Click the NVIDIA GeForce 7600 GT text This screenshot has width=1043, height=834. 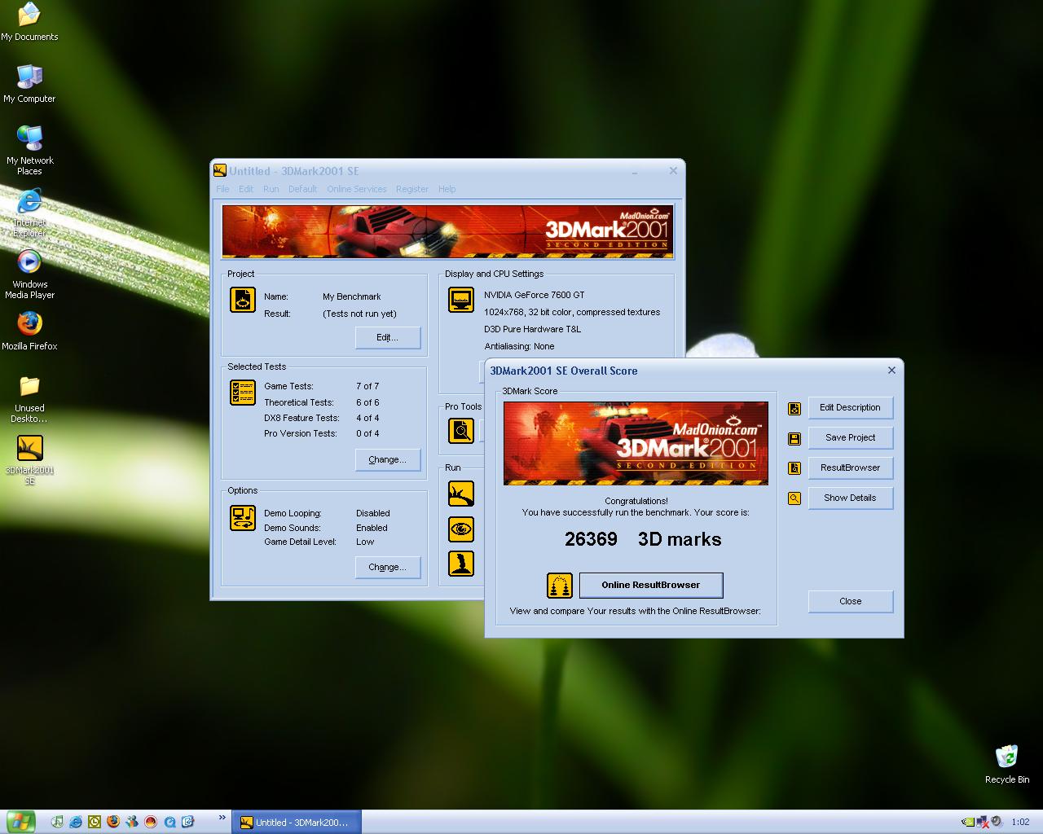coord(534,295)
